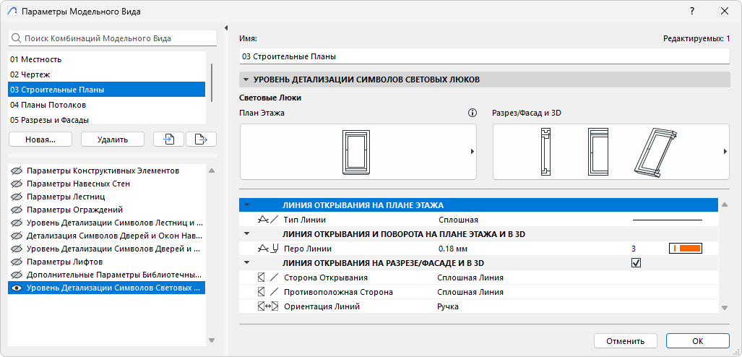Click the import combination icon button

click(x=169, y=139)
